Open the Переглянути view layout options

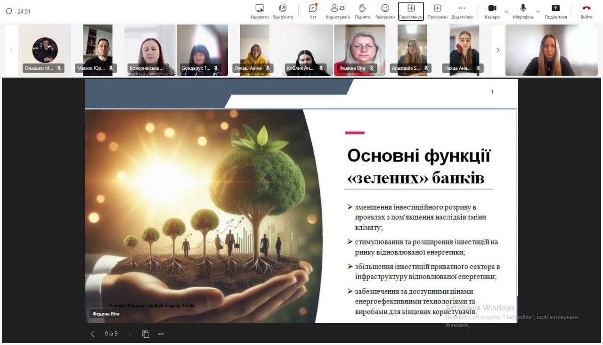click(x=411, y=11)
